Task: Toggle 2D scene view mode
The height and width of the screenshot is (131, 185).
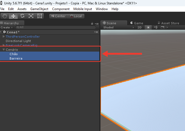Action: point(139,28)
